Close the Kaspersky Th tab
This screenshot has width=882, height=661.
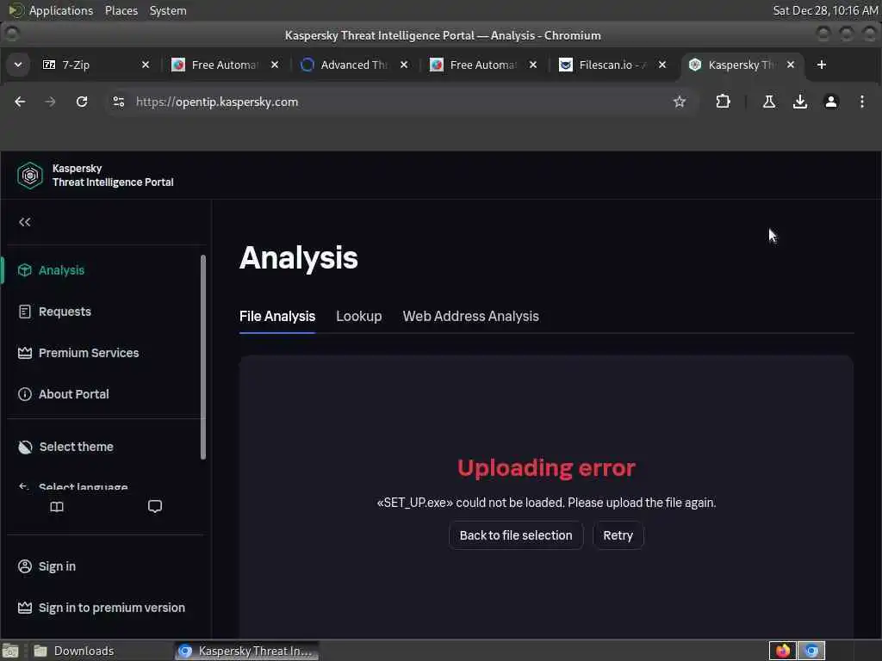791,65
